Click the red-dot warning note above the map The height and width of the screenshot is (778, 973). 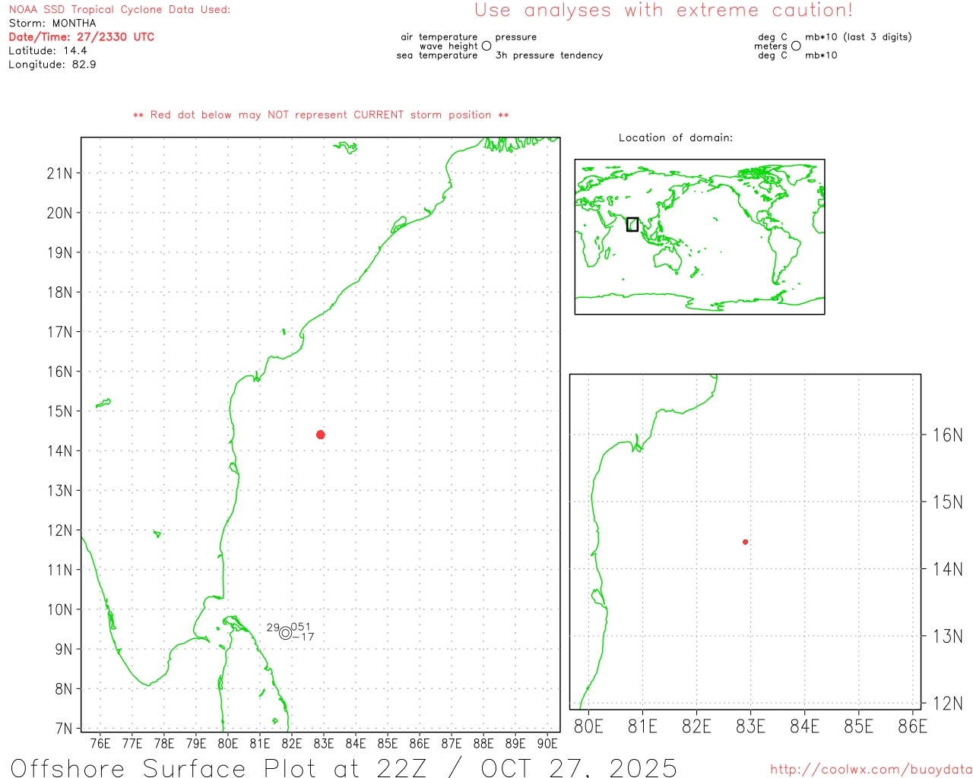click(x=321, y=115)
